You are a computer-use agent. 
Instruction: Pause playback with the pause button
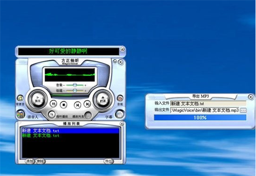click(54, 104)
